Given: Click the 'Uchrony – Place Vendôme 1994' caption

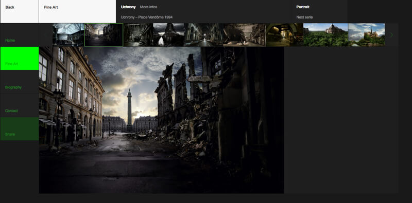Looking at the screenshot, I should point(147,17).
